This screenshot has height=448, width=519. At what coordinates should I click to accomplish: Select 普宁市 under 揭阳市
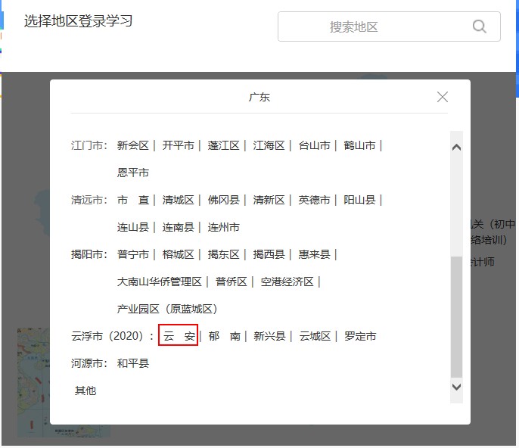pos(132,254)
